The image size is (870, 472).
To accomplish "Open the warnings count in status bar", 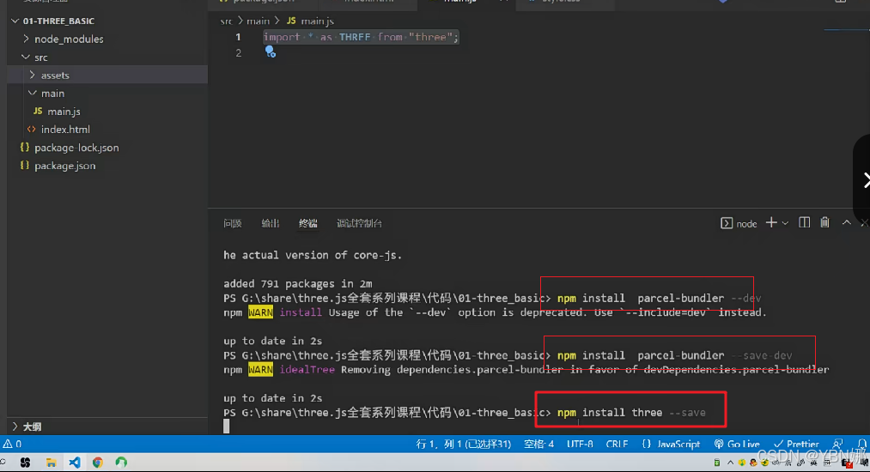I will 12,445.
